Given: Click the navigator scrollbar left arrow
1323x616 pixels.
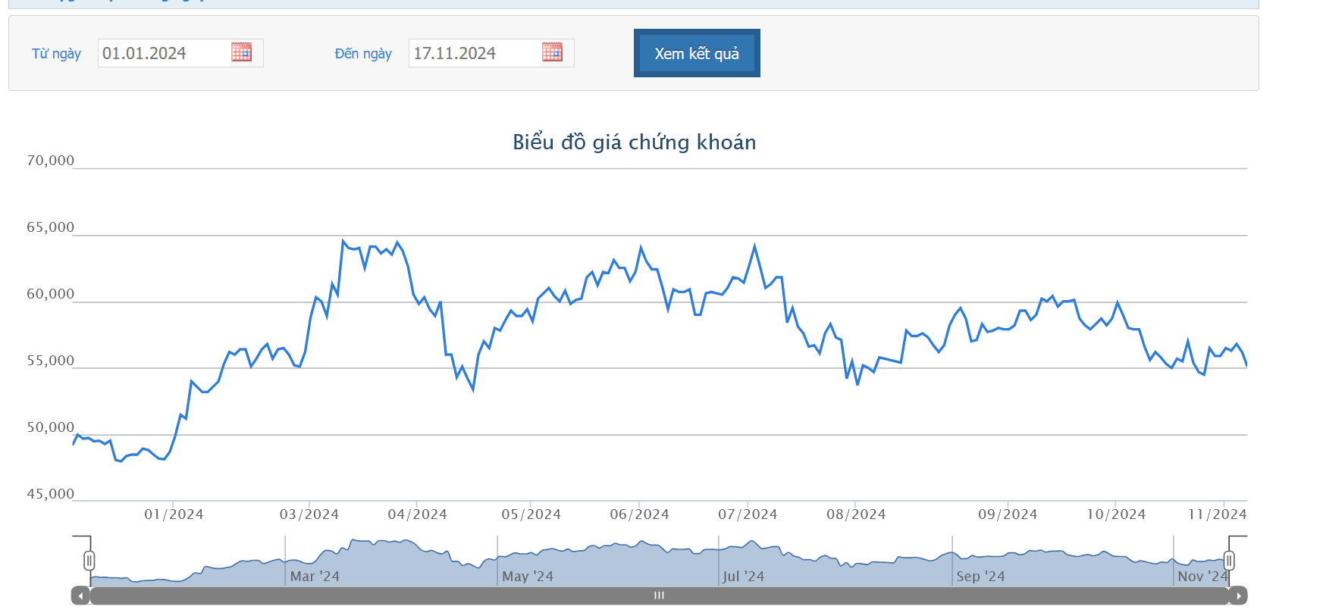Looking at the screenshot, I should (80, 596).
